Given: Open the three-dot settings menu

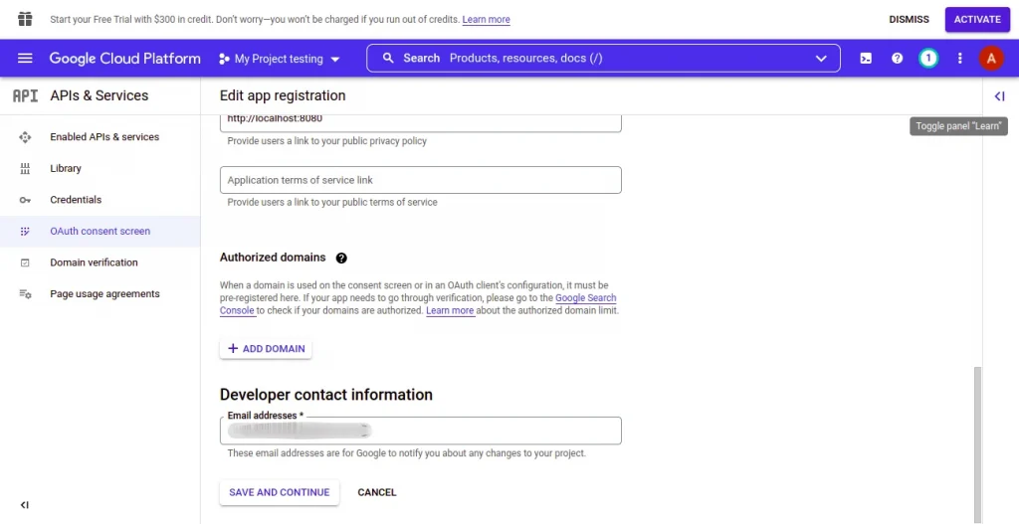Looking at the screenshot, I should tap(960, 59).
